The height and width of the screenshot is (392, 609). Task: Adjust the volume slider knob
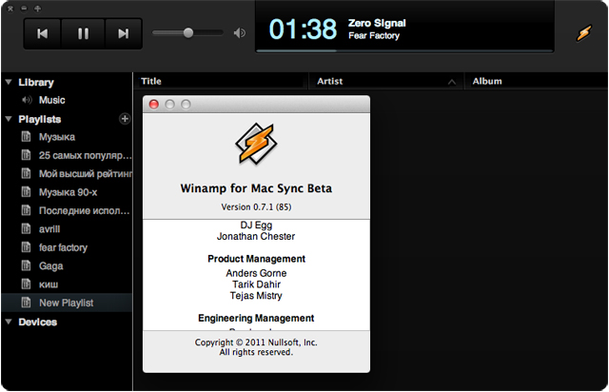188,32
